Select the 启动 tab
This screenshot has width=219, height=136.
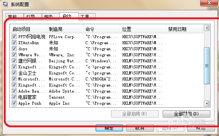pyautogui.click(x=69, y=16)
